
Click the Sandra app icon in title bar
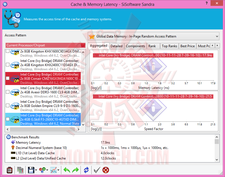click(5, 4)
